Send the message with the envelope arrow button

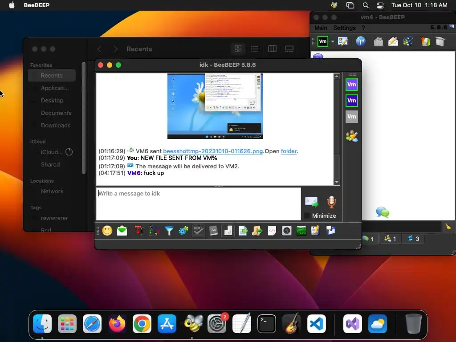pyautogui.click(x=311, y=202)
